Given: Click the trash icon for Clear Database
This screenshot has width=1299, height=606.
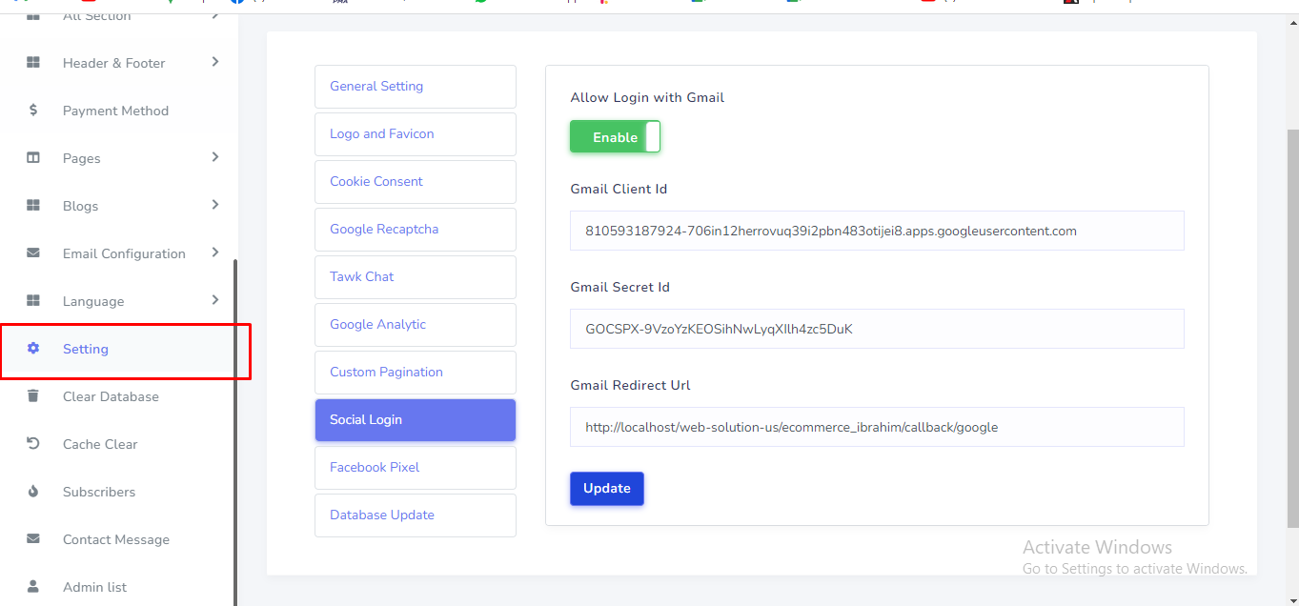Looking at the screenshot, I should tap(33, 396).
